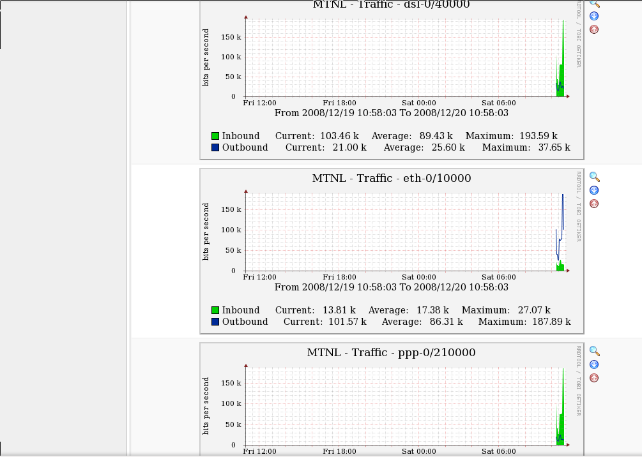Viewport: 642px width, 457px height.
Task: Click Inbound maximum value '193.59 k'
Action: [539, 136]
